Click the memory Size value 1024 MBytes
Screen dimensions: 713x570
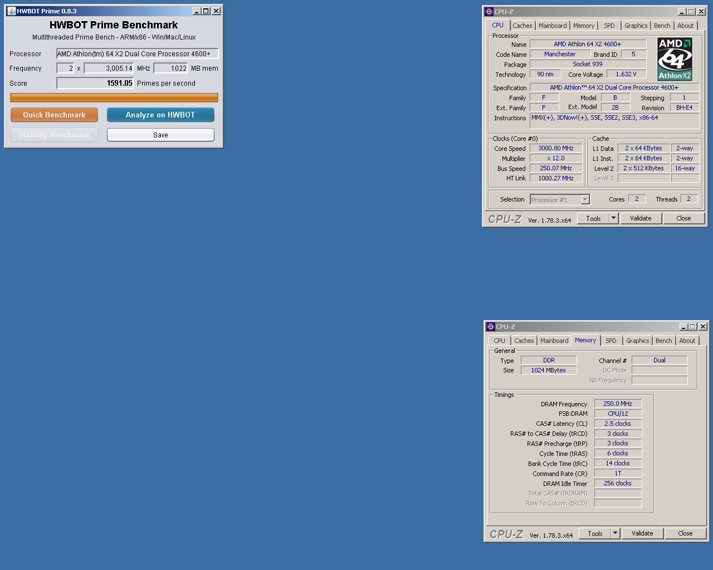549,370
